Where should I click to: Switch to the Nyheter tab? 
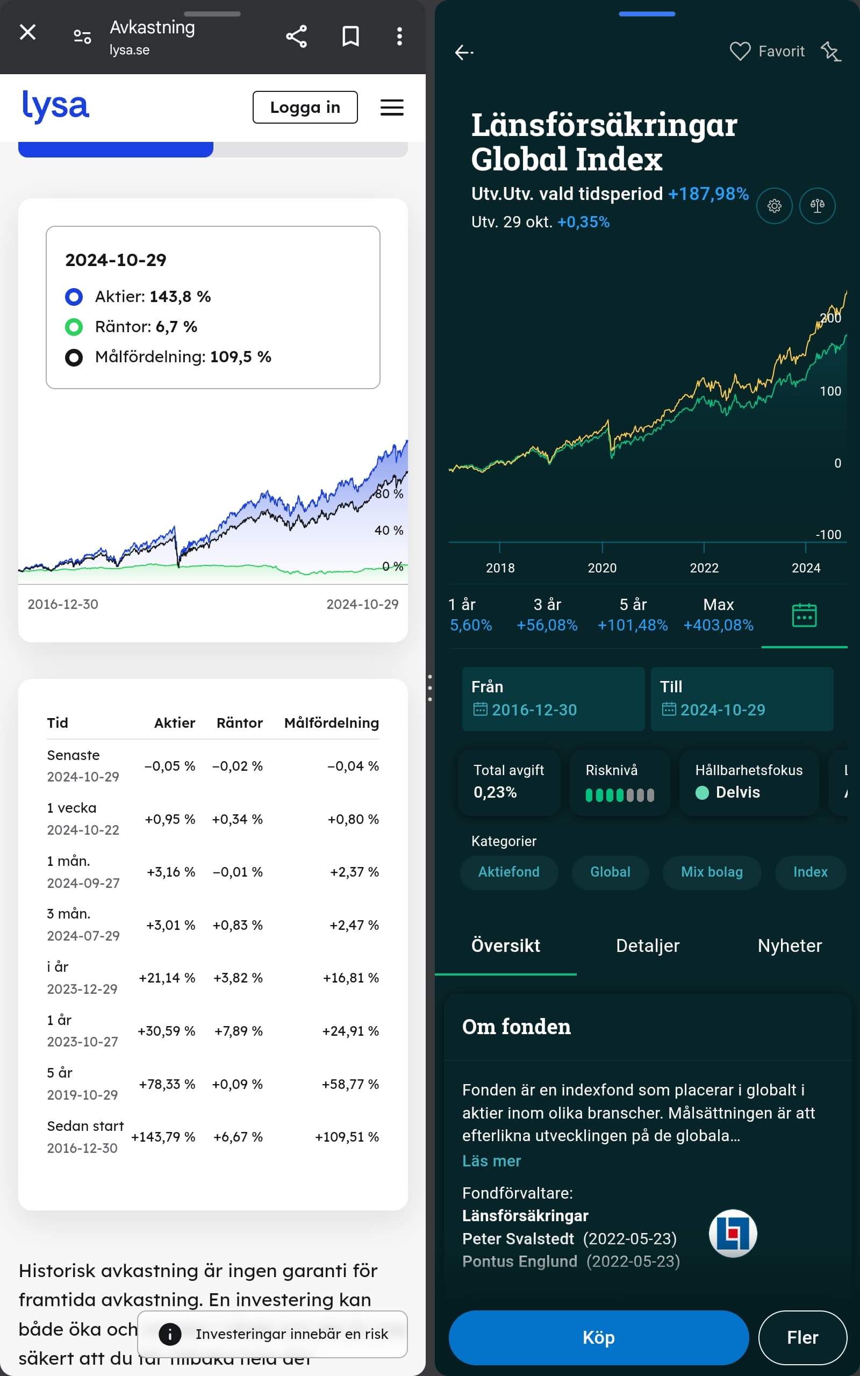click(x=789, y=945)
